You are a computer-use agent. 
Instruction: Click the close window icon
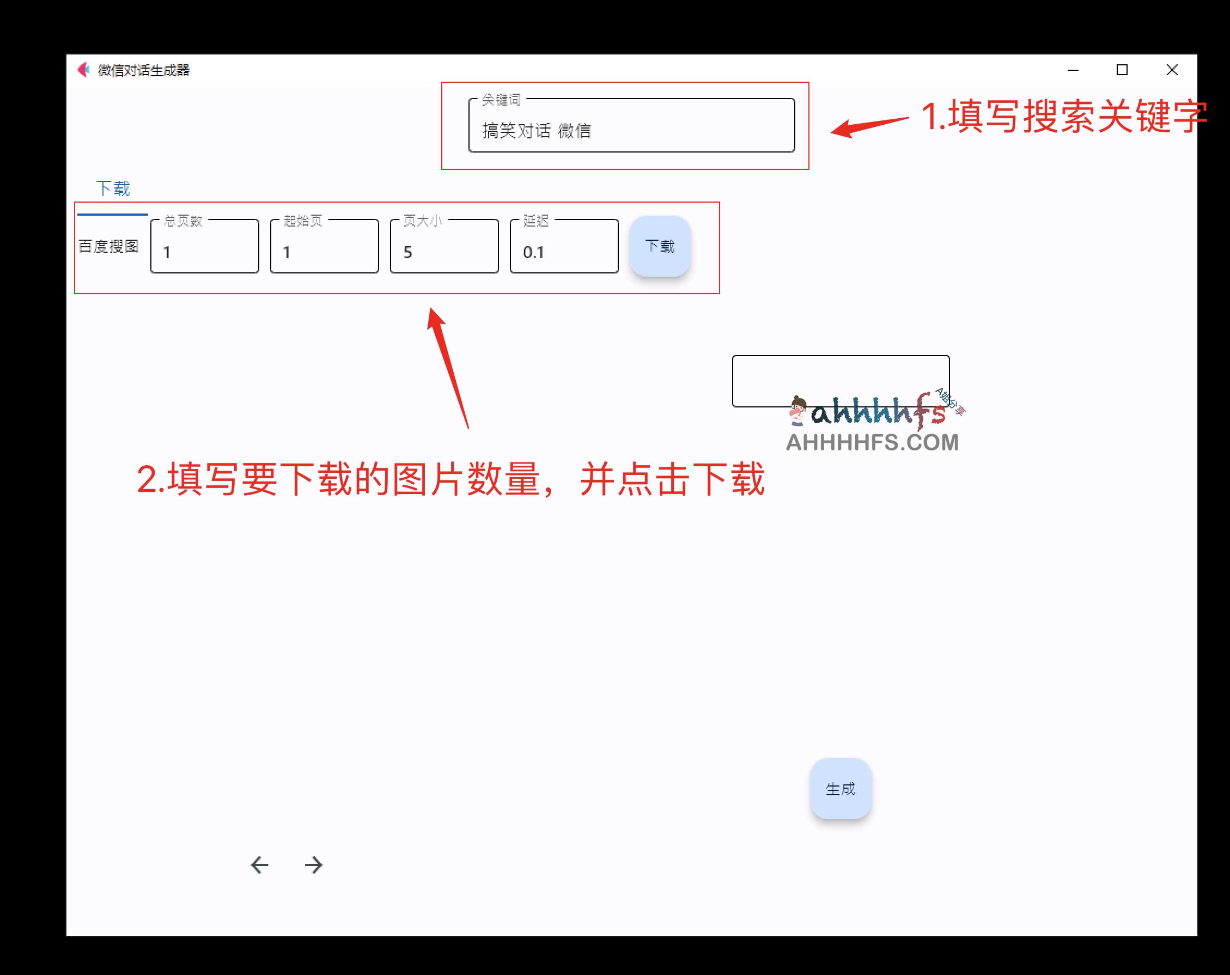tap(1172, 70)
